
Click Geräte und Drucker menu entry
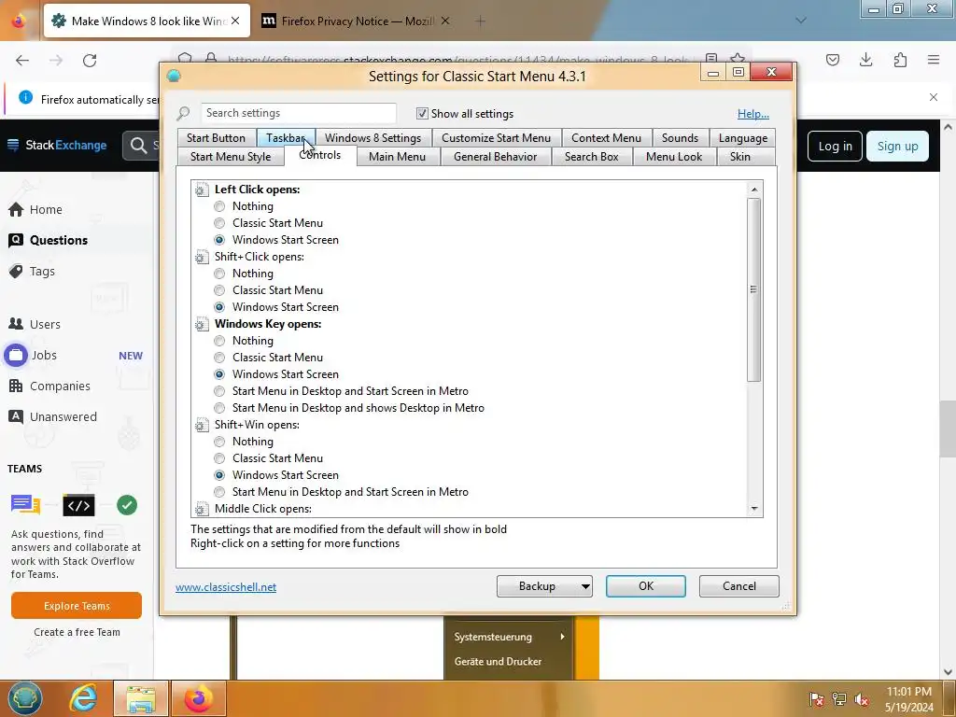pos(499,662)
